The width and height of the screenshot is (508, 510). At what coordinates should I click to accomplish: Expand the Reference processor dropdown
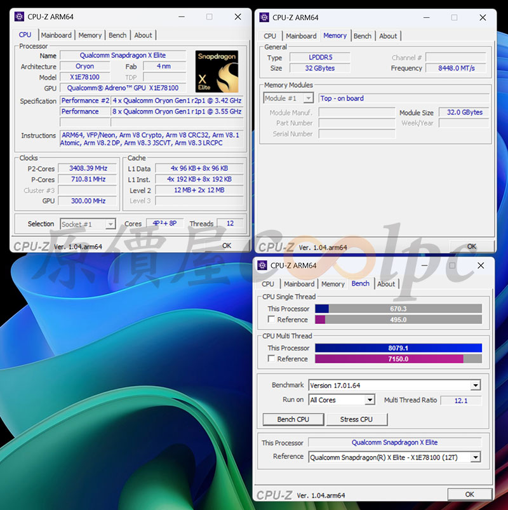pyautogui.click(x=476, y=457)
